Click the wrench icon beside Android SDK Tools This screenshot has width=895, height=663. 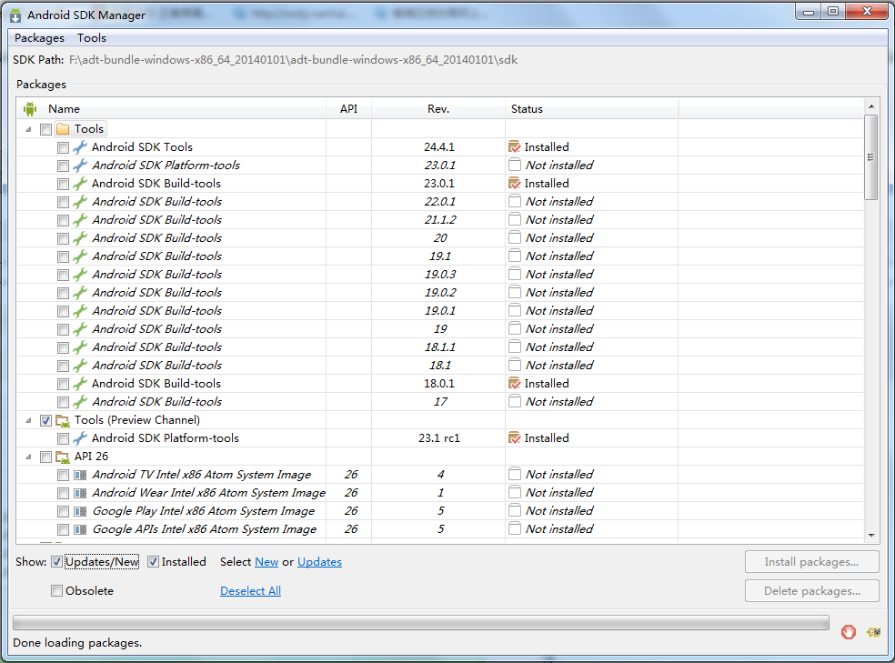point(80,147)
